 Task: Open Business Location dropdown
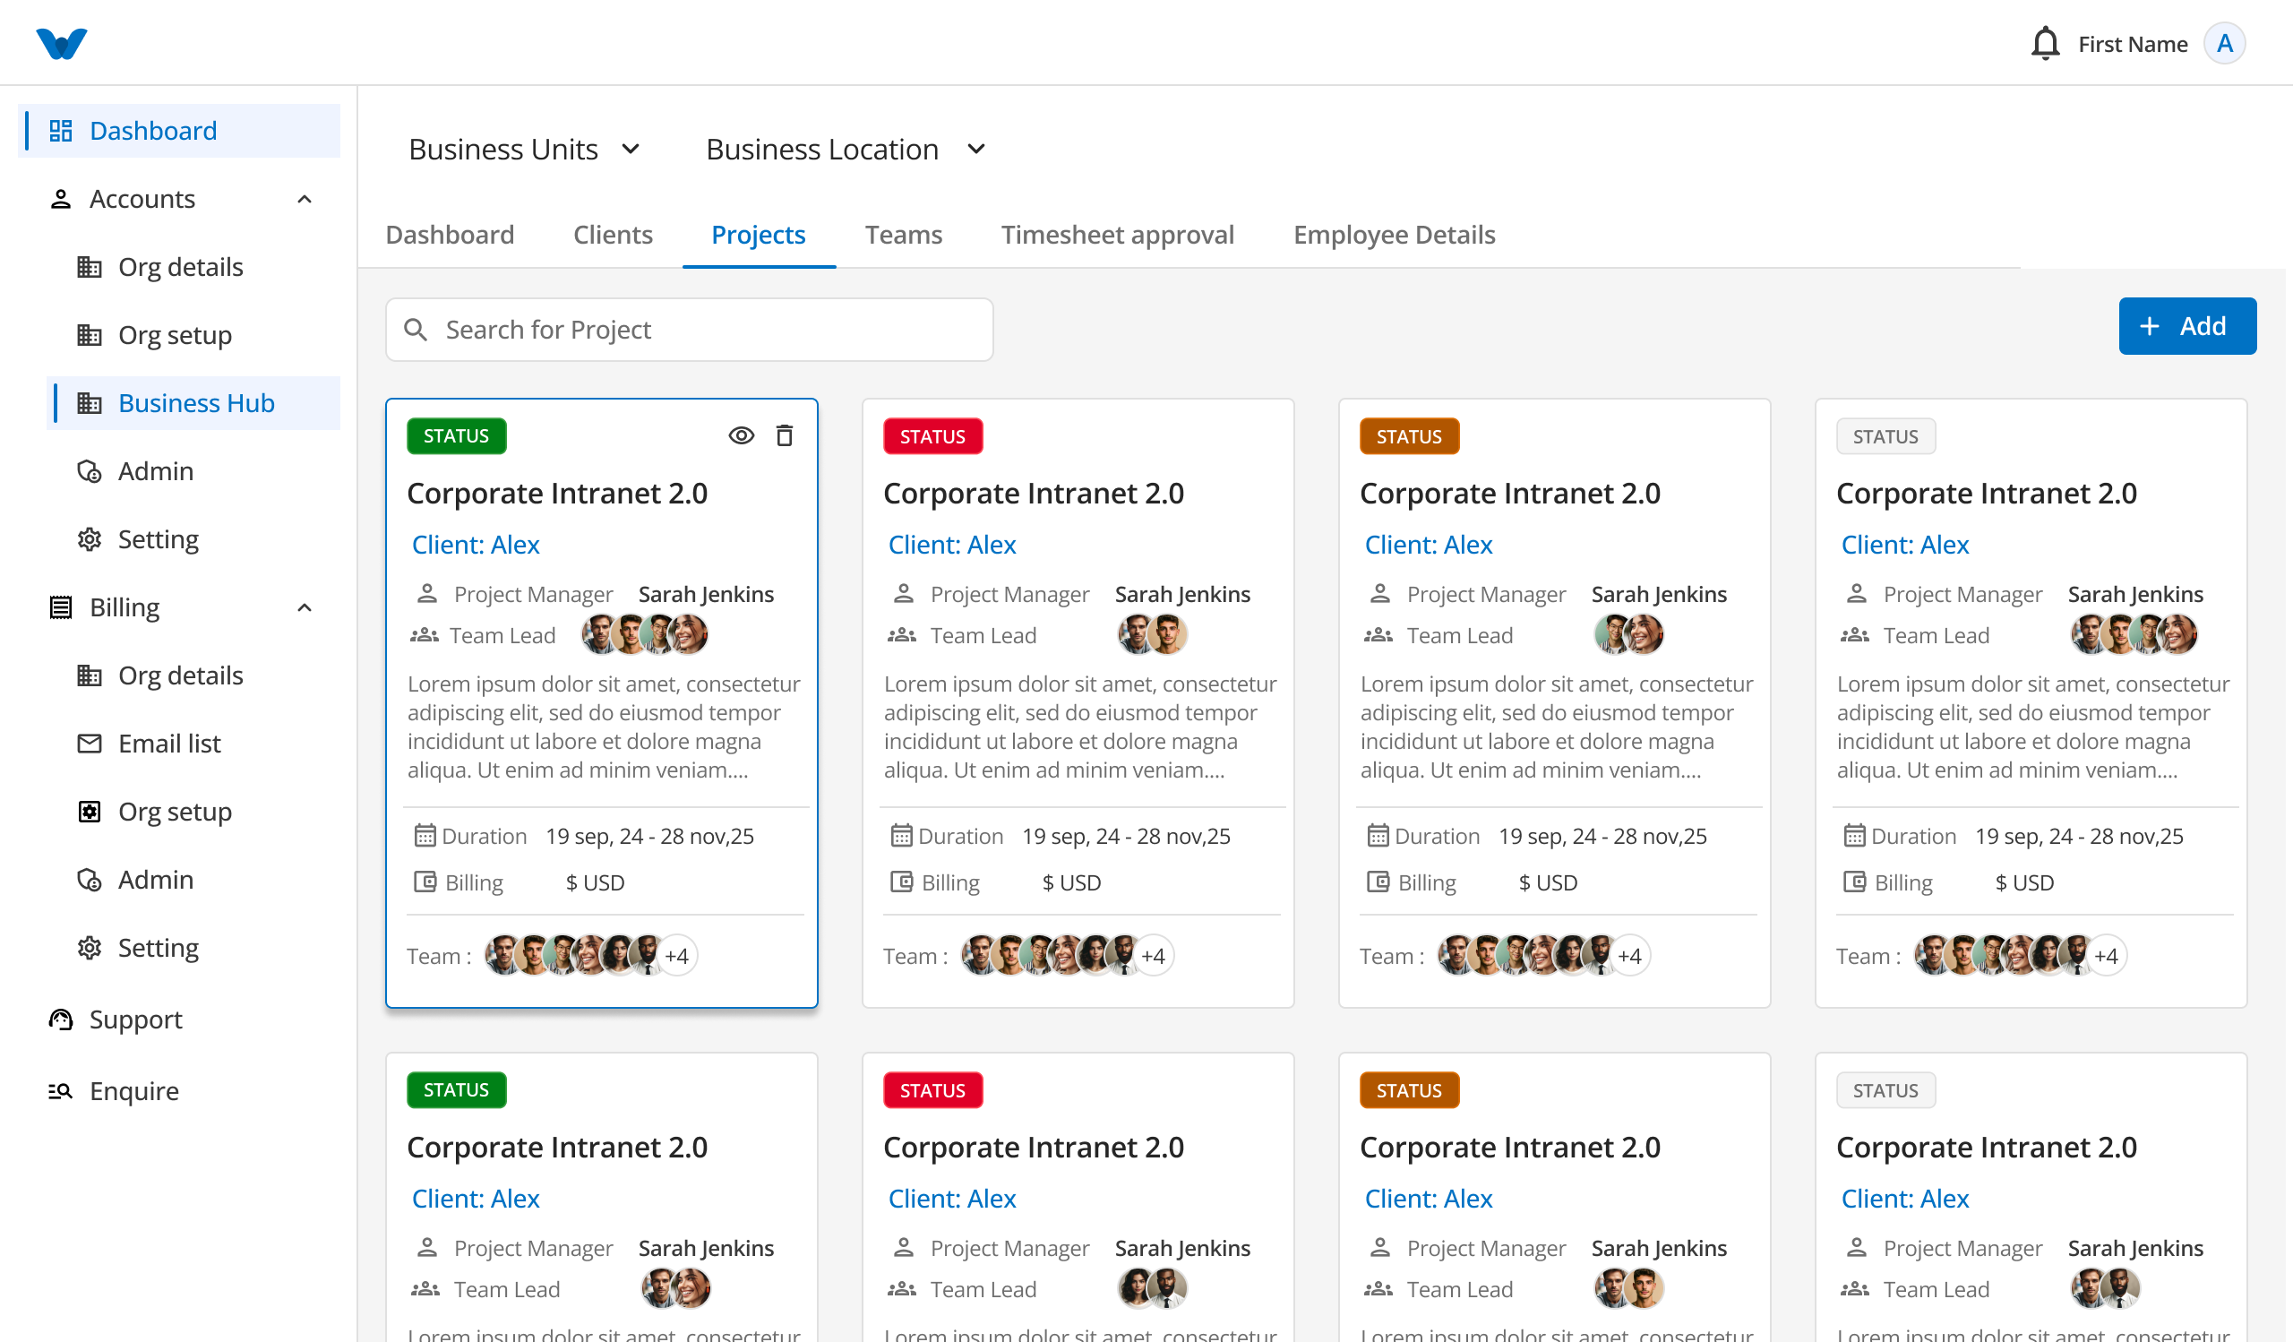point(846,150)
